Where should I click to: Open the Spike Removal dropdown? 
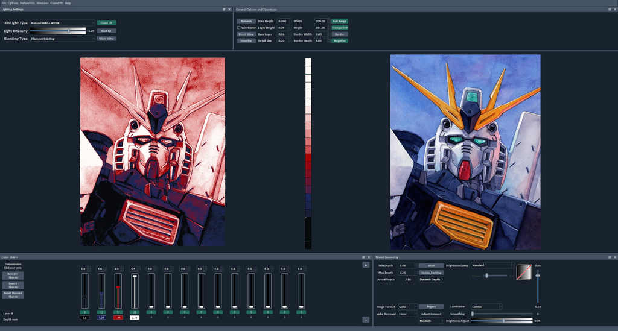(407, 314)
